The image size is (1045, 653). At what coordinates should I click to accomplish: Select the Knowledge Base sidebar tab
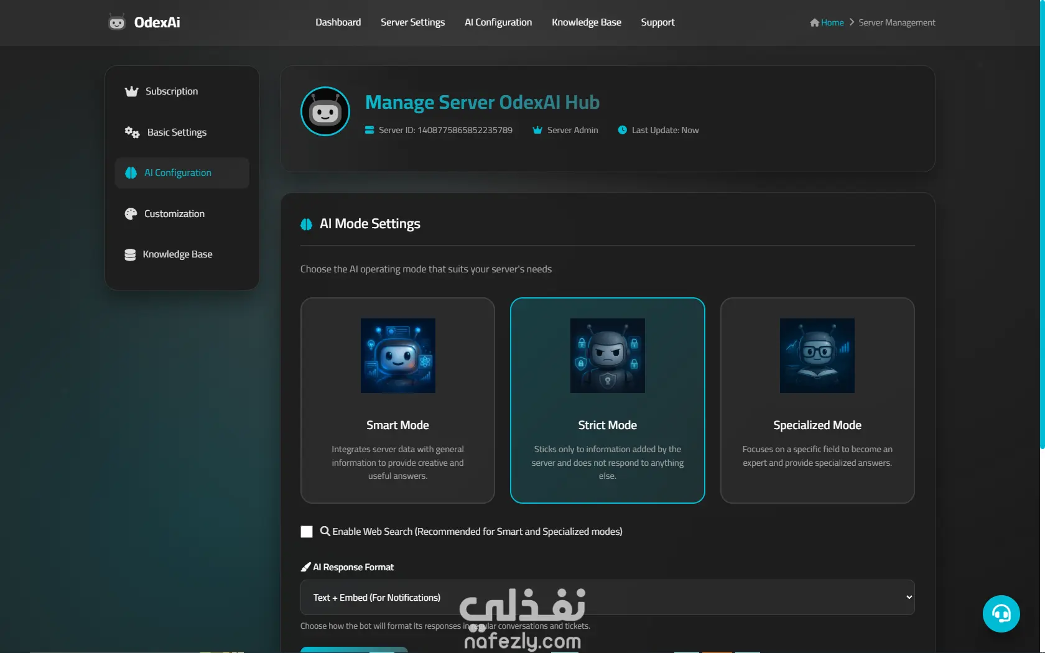pyautogui.click(x=182, y=254)
